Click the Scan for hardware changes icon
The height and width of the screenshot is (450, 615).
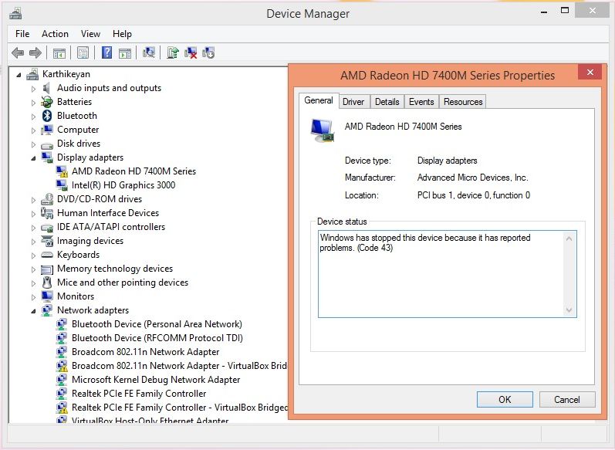click(149, 52)
